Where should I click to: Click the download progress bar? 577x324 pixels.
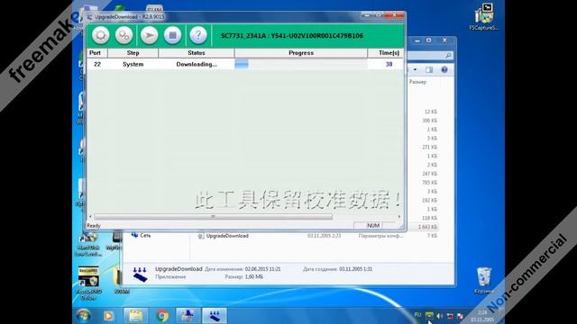300,64
